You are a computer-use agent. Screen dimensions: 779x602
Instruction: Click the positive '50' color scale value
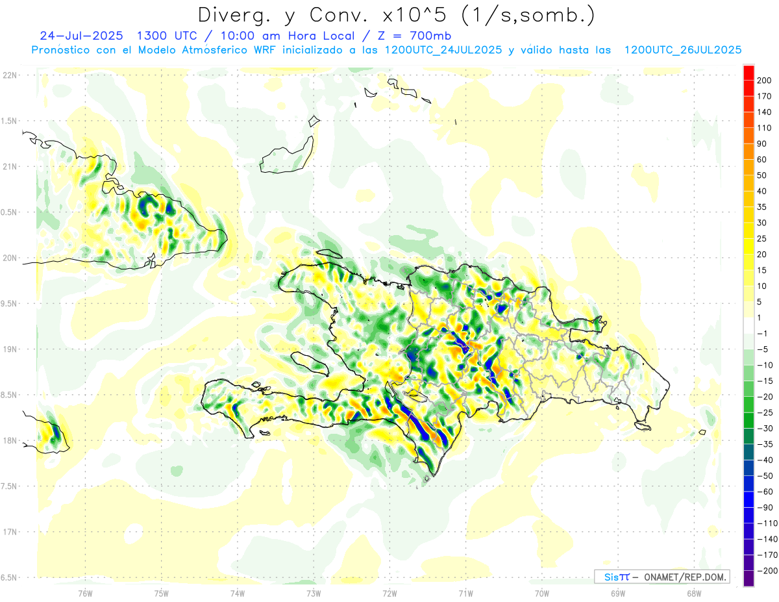[762, 175]
